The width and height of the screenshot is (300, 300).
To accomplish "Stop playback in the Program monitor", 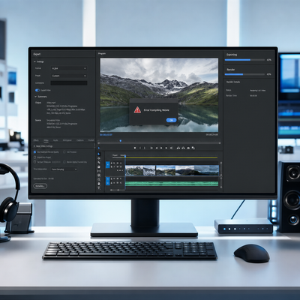I will point(135,148).
